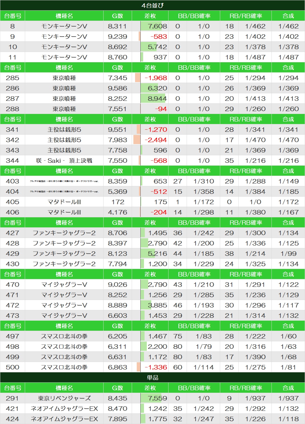Click the 2,200 difference for machine 498
The width and height of the screenshot is (305, 424).
point(157,347)
